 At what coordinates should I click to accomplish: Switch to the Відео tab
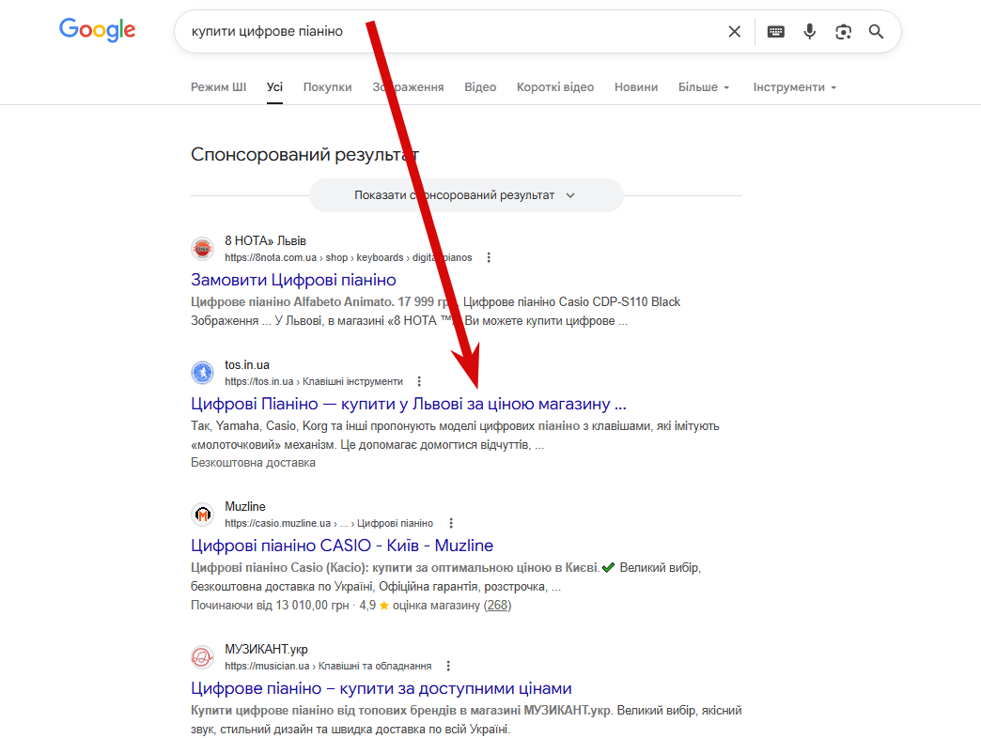pyautogui.click(x=480, y=87)
